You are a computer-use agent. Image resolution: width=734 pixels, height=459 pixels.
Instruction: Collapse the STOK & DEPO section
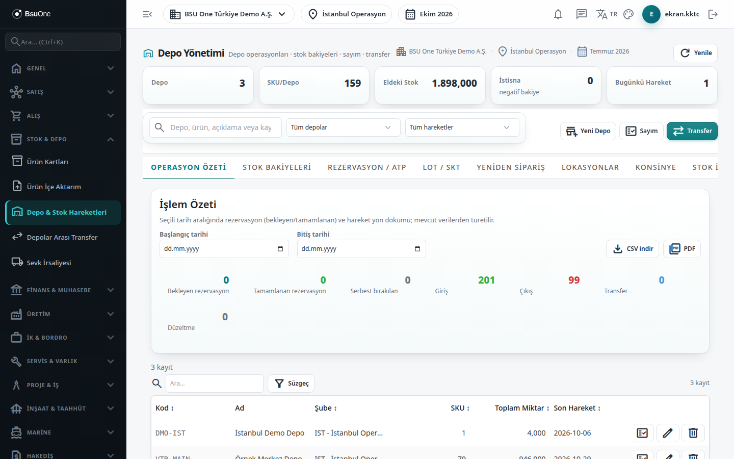coord(63,139)
